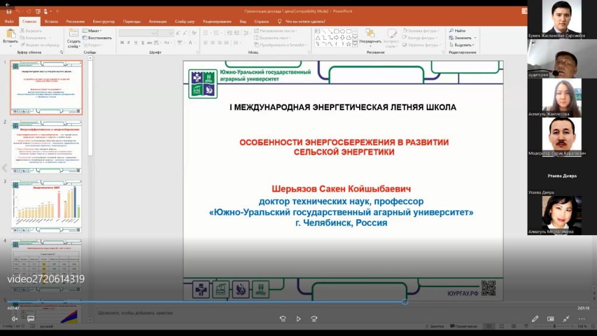Open the Справка tab
Screen dimensions: 597x336
(261, 22)
